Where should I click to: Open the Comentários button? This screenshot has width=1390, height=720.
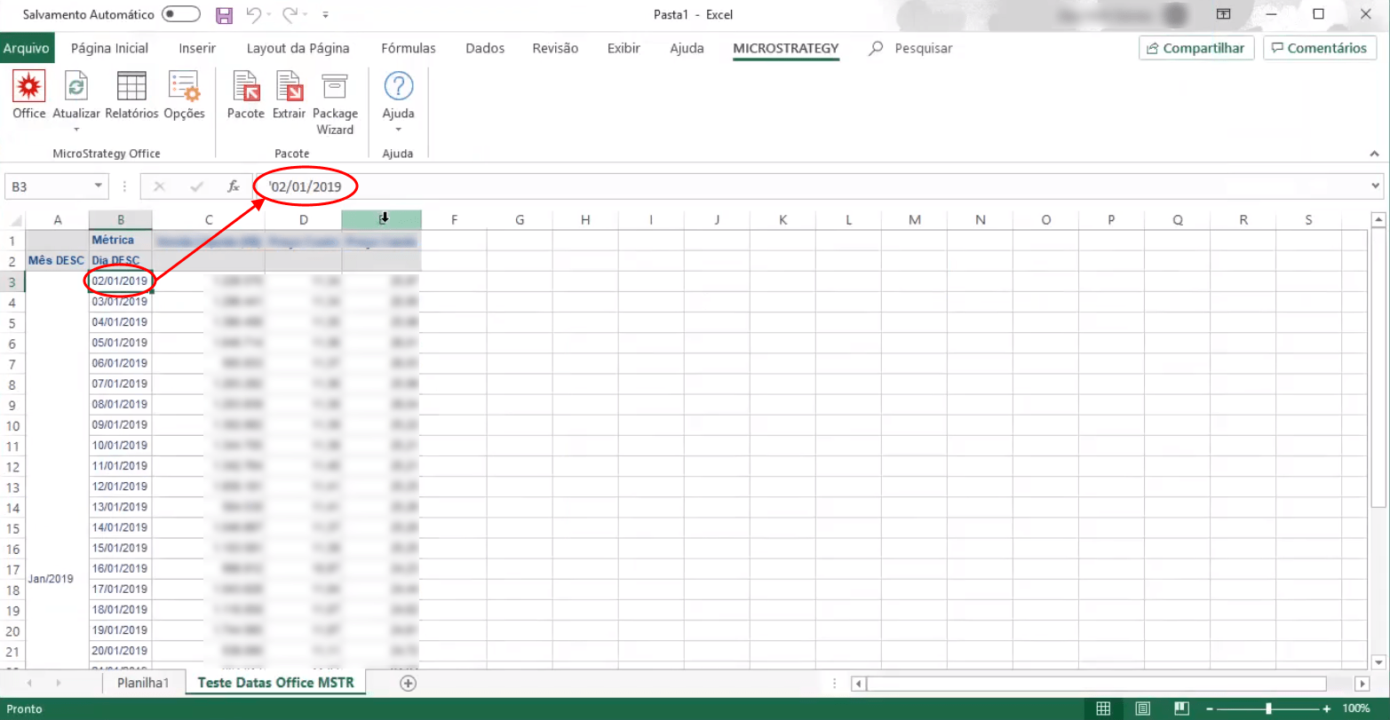pos(1320,48)
